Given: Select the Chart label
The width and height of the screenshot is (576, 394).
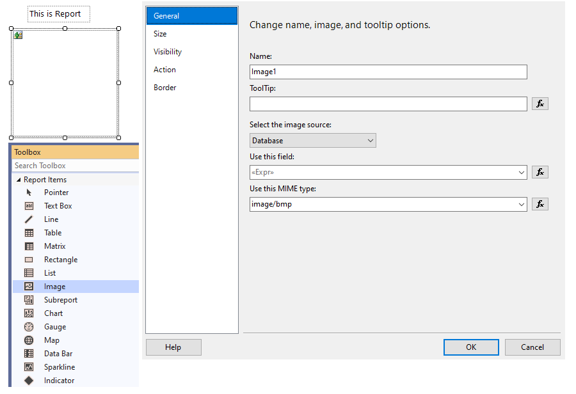Looking at the screenshot, I should [x=53, y=313].
